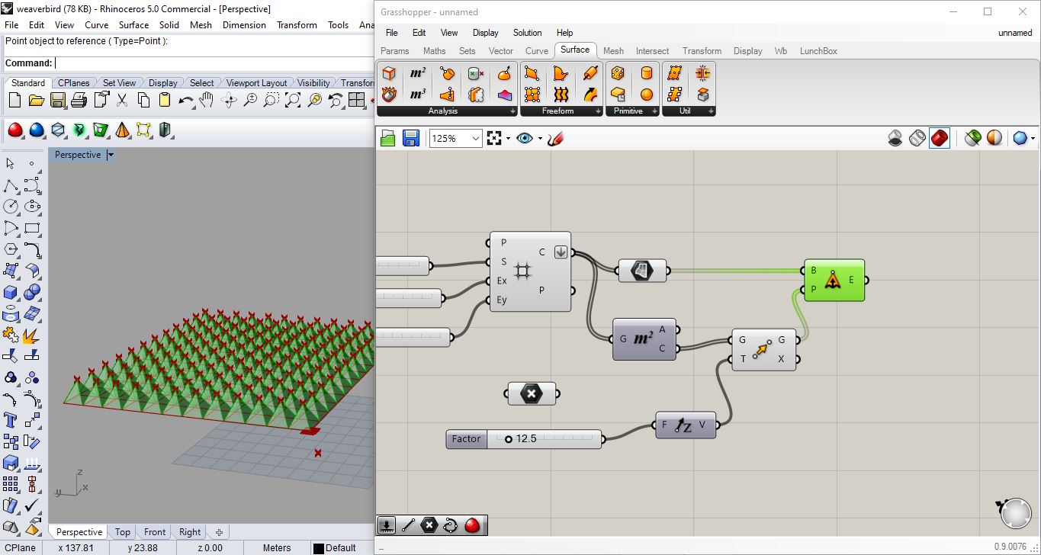Toggle preview selected objects only icon
Screen dimensions: 1041x555
972,138
